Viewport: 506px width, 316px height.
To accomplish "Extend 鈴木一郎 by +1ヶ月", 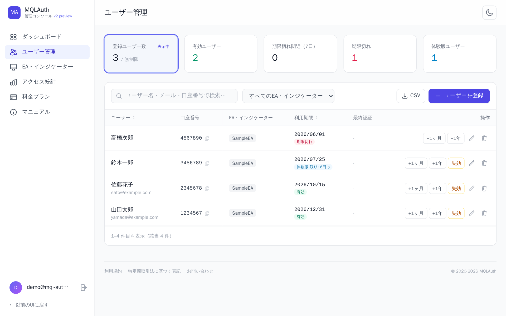I will [x=416, y=163].
